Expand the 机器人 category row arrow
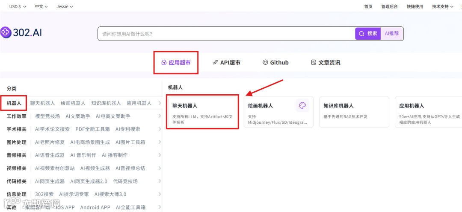462x212 pixels. [x=160, y=103]
